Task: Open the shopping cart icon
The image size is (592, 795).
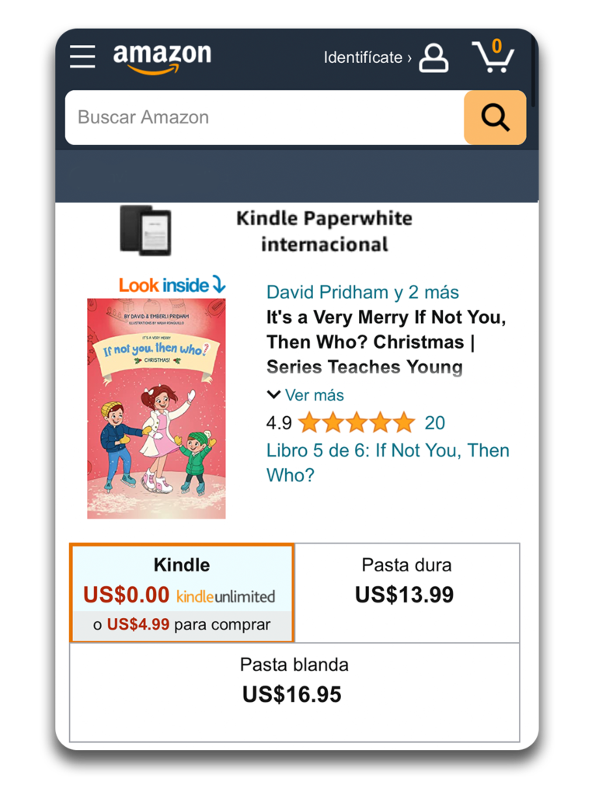Action: click(493, 56)
